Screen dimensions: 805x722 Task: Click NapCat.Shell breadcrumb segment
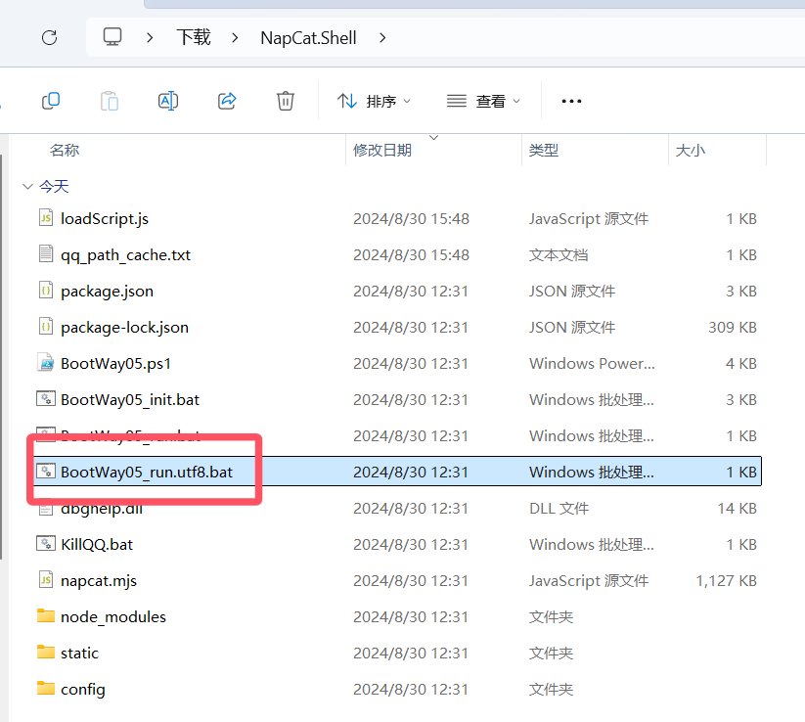click(308, 38)
